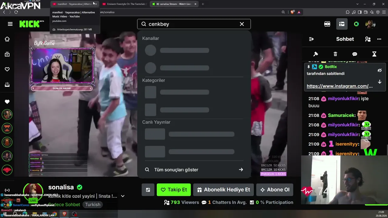Viewport: 388px width, 218px height.
Task: Subscribe with the Abone Ol button
Action: point(275,190)
